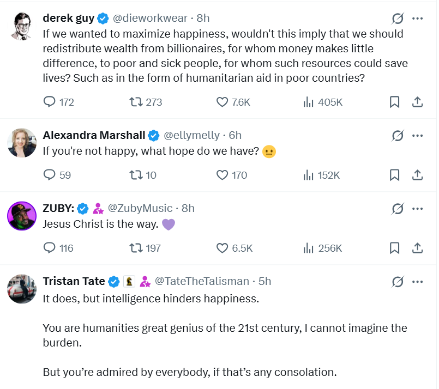Bookmark ZUBY's tweet
The height and width of the screenshot is (389, 439).
(394, 248)
